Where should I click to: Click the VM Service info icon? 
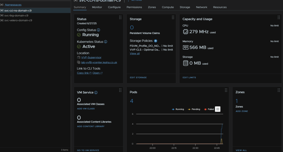click(x=96, y=93)
